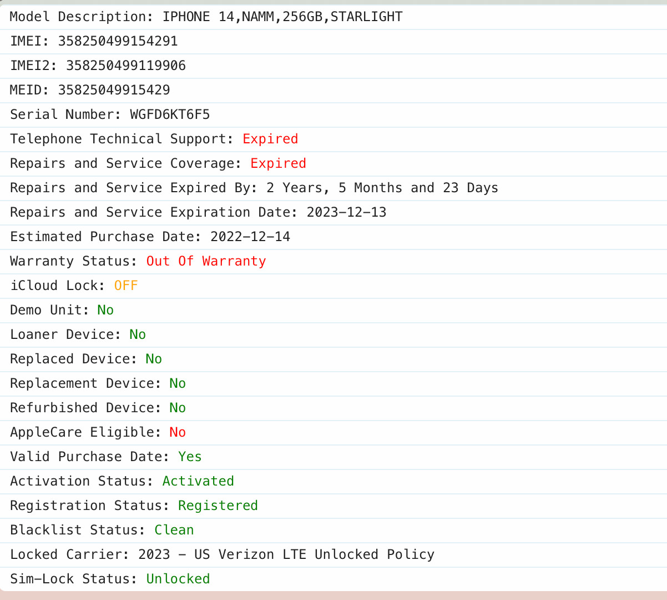Click Yes next to Valid Purchase Date
Screen dimensions: 667x600
(x=190, y=457)
